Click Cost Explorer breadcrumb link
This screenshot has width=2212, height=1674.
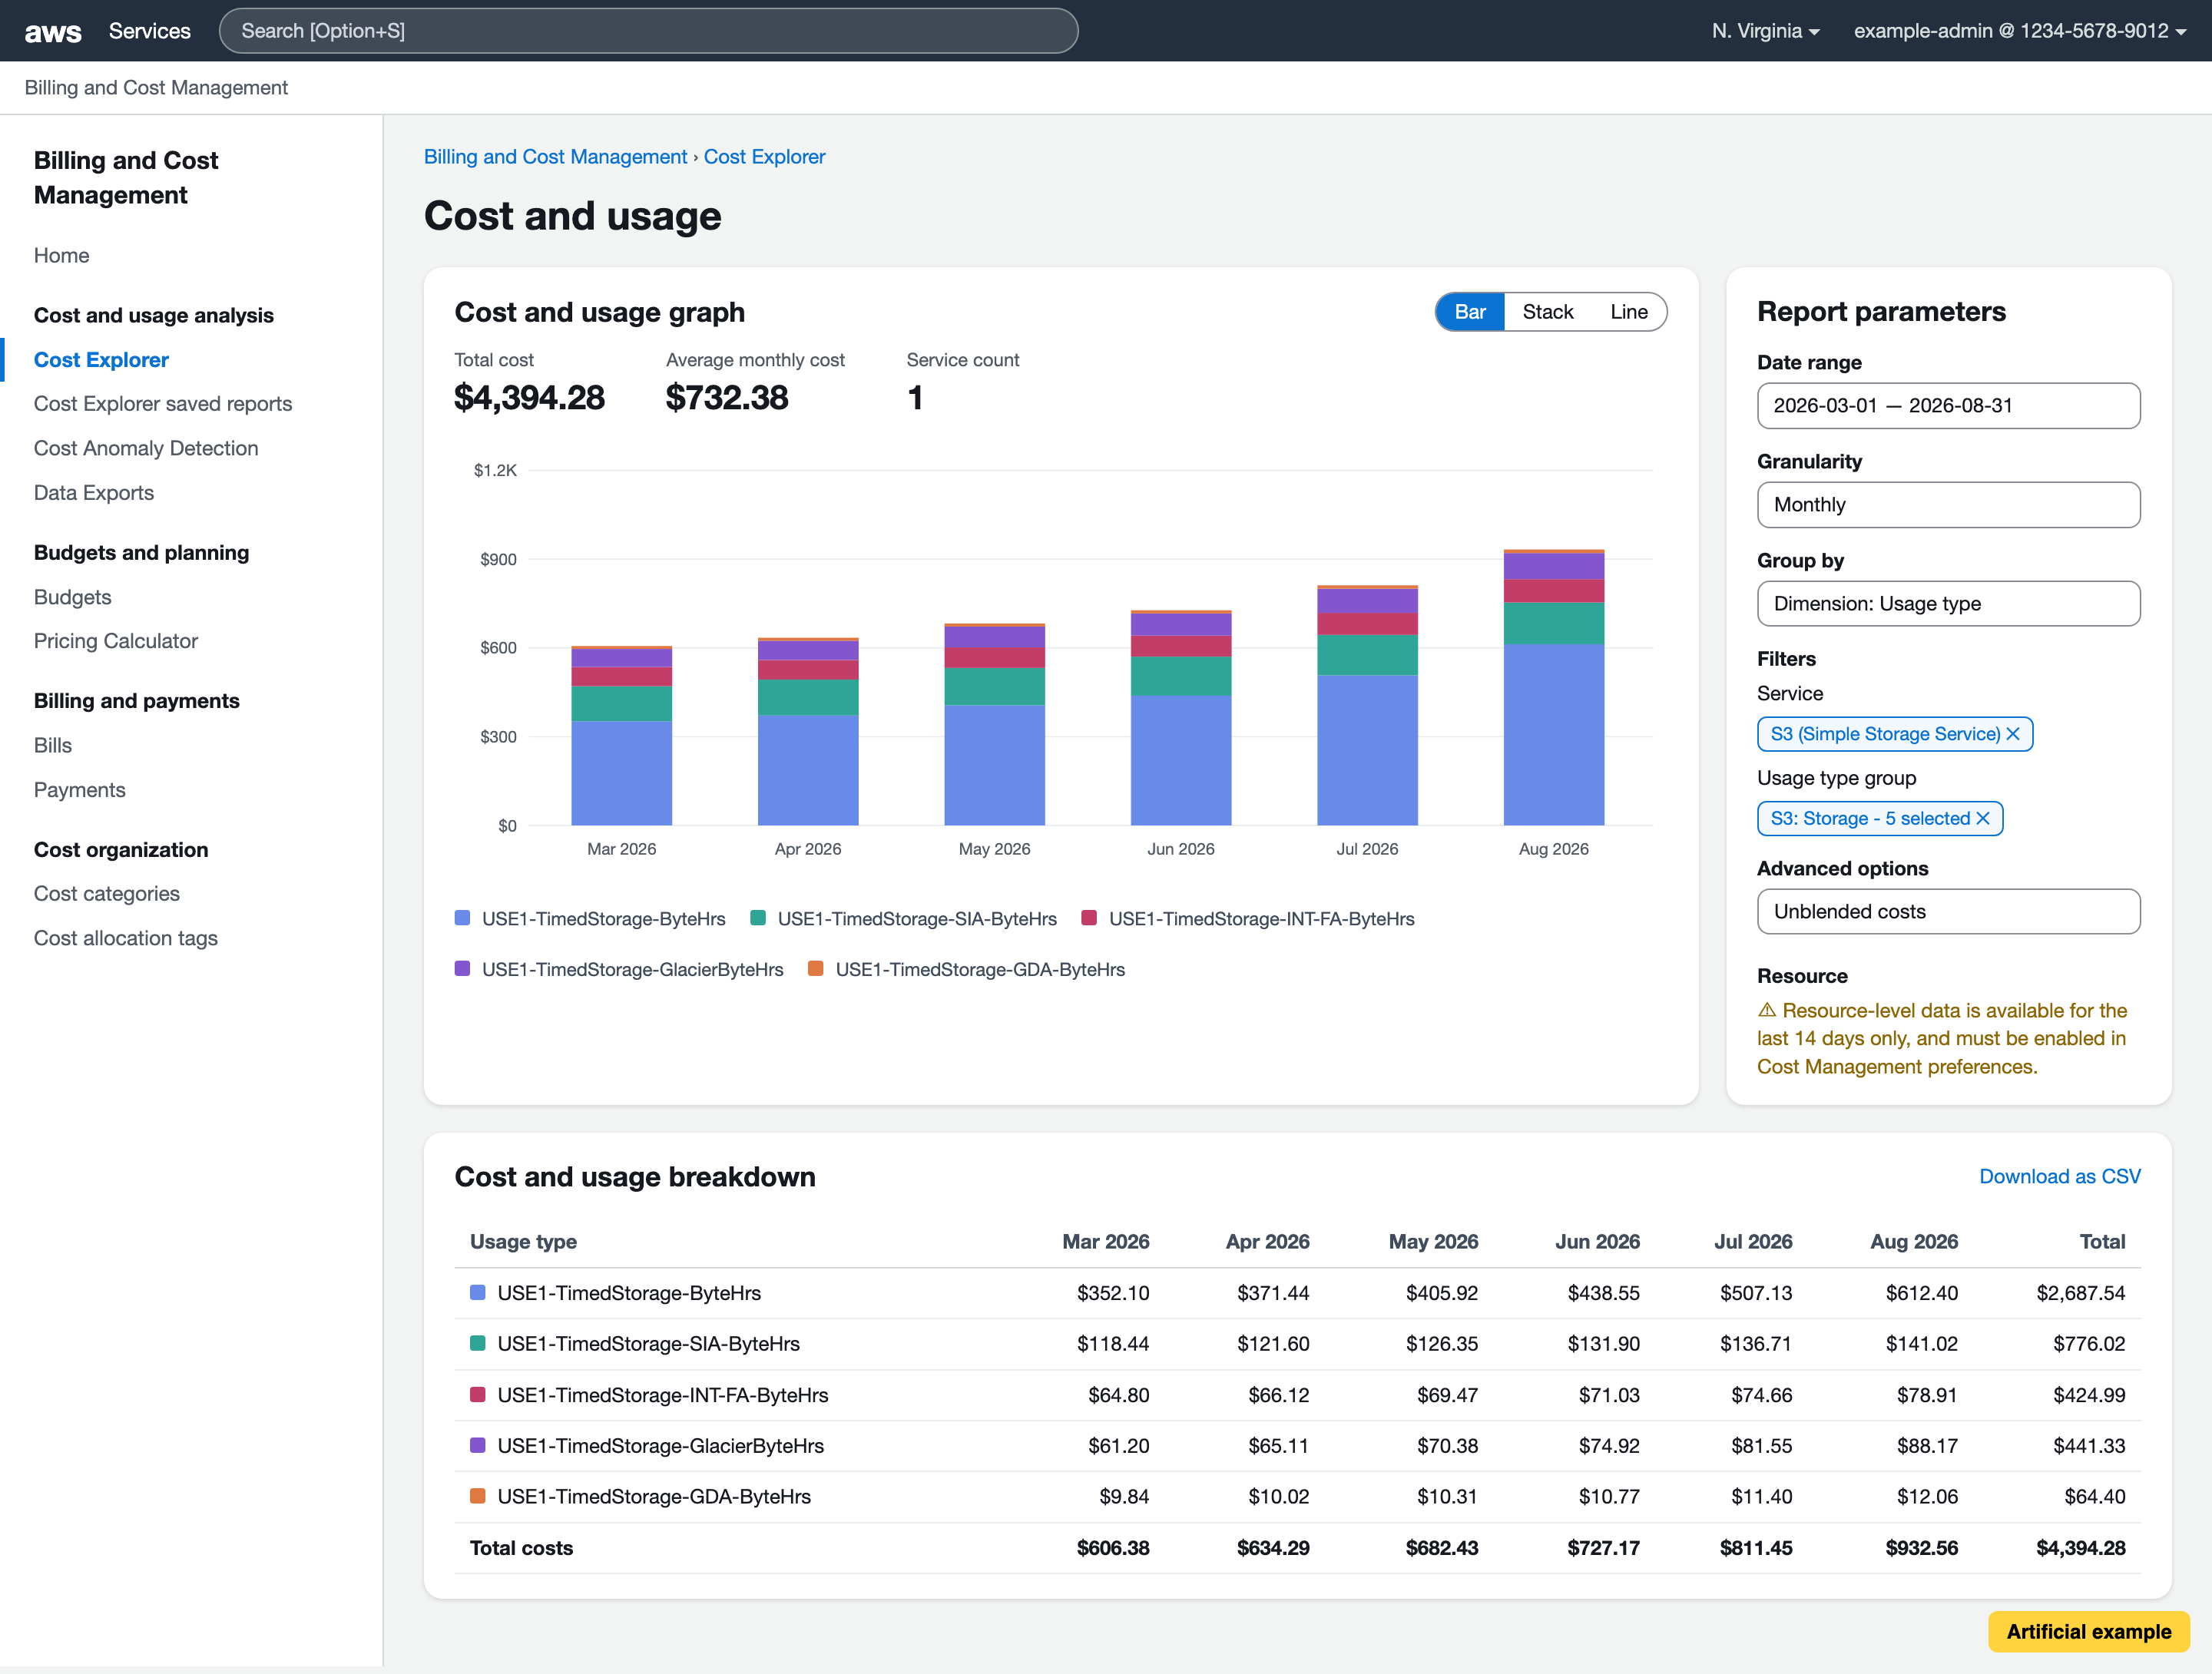coord(764,157)
